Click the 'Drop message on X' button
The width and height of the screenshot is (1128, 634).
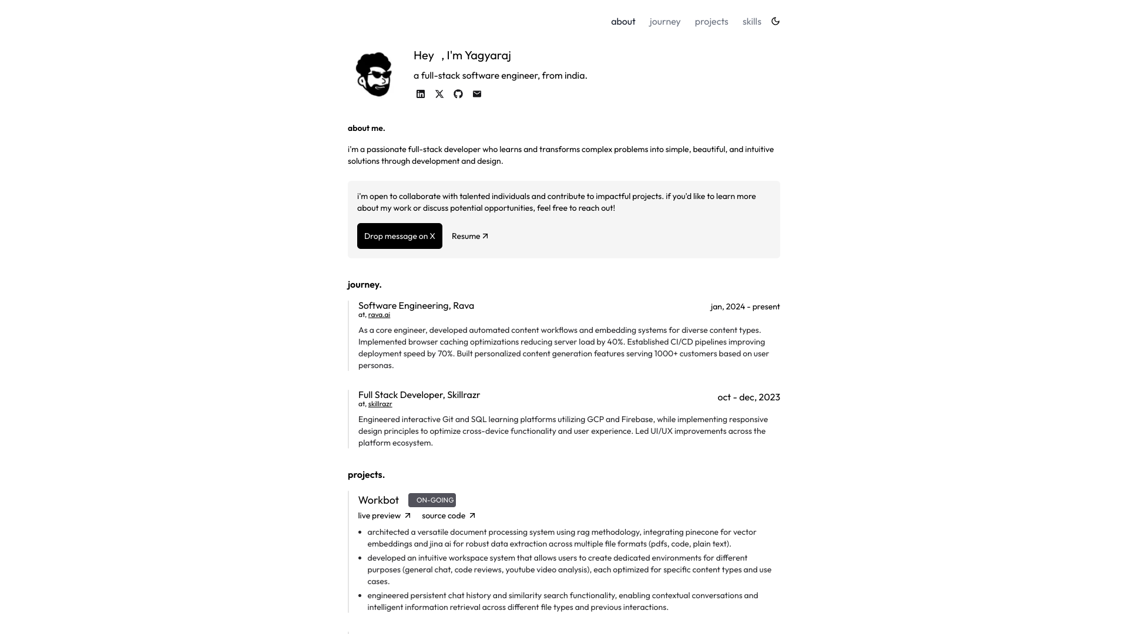pyautogui.click(x=399, y=235)
